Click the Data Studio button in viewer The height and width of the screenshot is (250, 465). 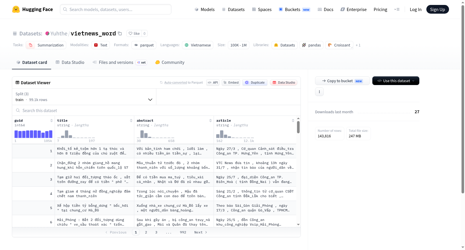284,82
